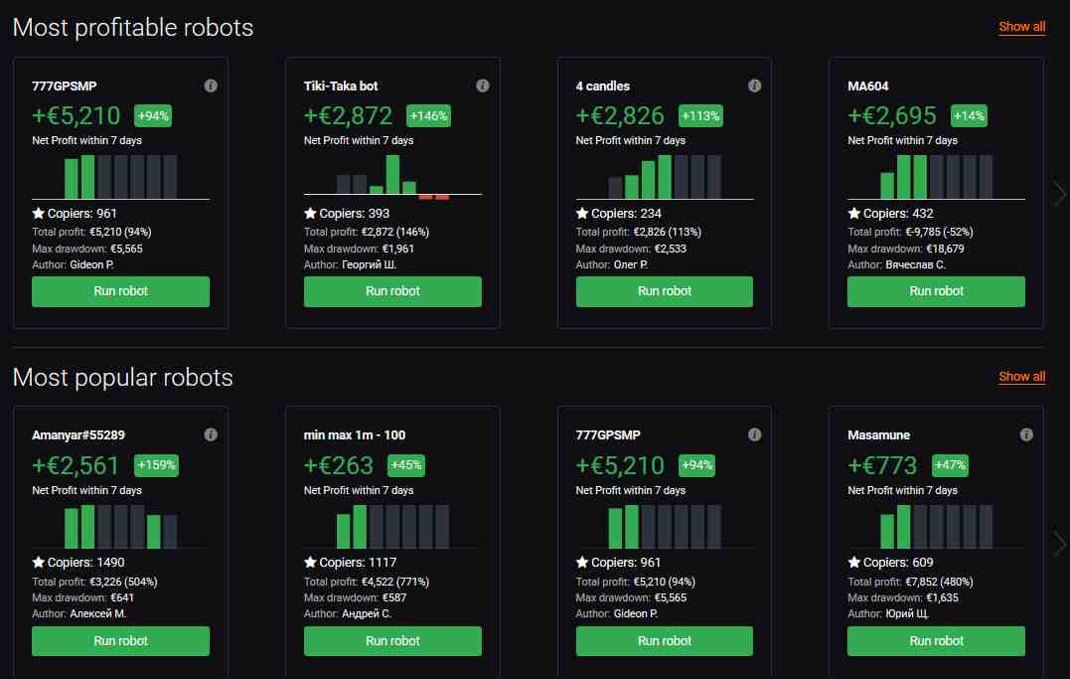Open the min max 1m - 100 title
Screen dimensions: 1070x679
[354, 435]
